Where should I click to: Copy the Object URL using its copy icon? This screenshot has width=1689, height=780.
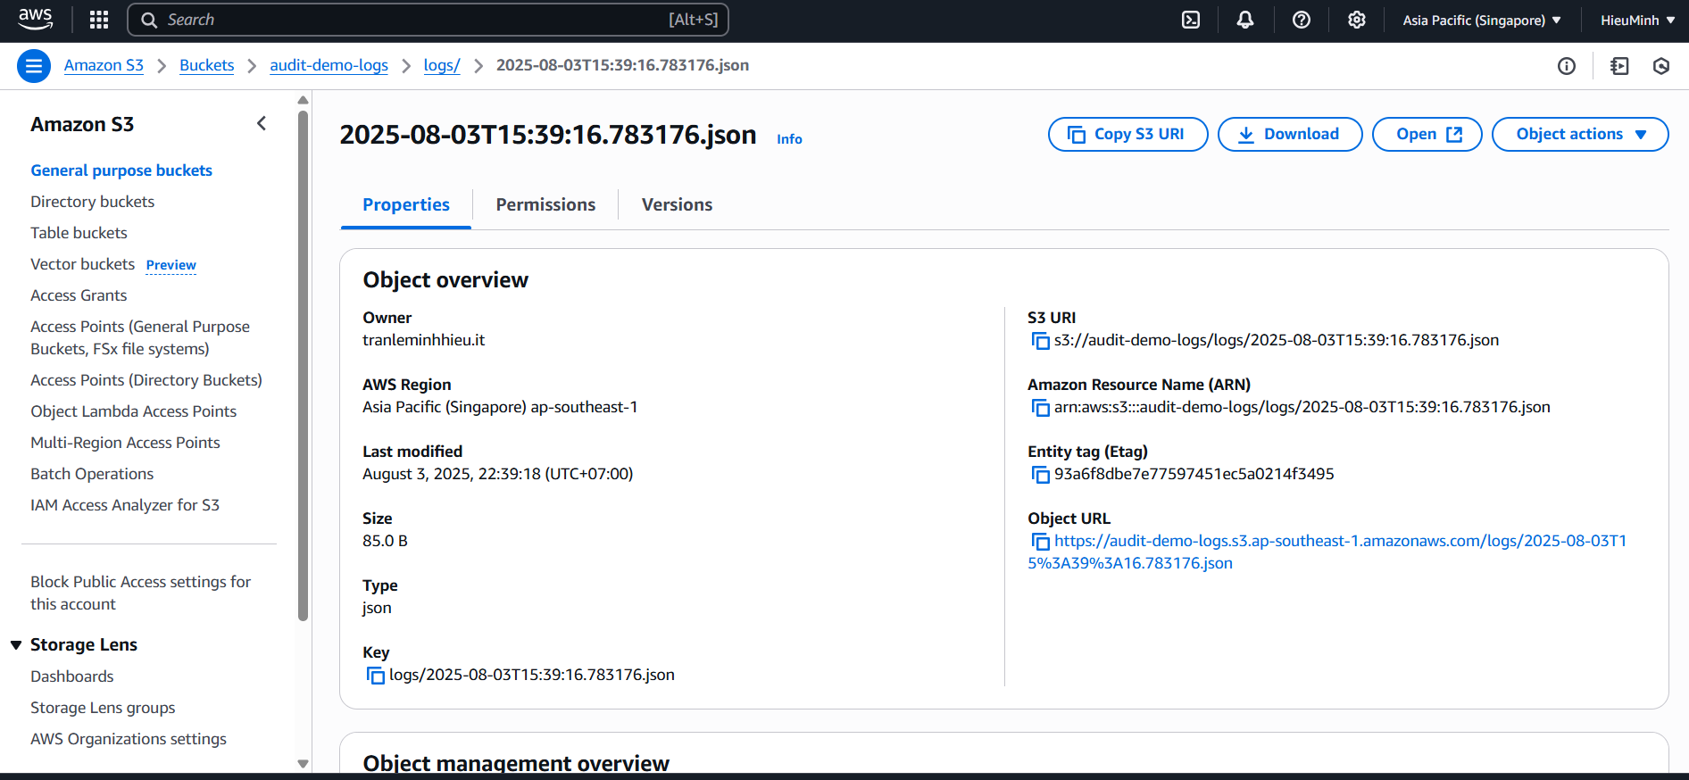[1040, 542]
